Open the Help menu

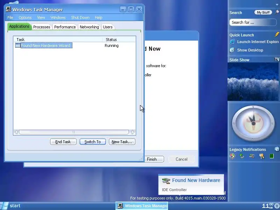pos(99,17)
